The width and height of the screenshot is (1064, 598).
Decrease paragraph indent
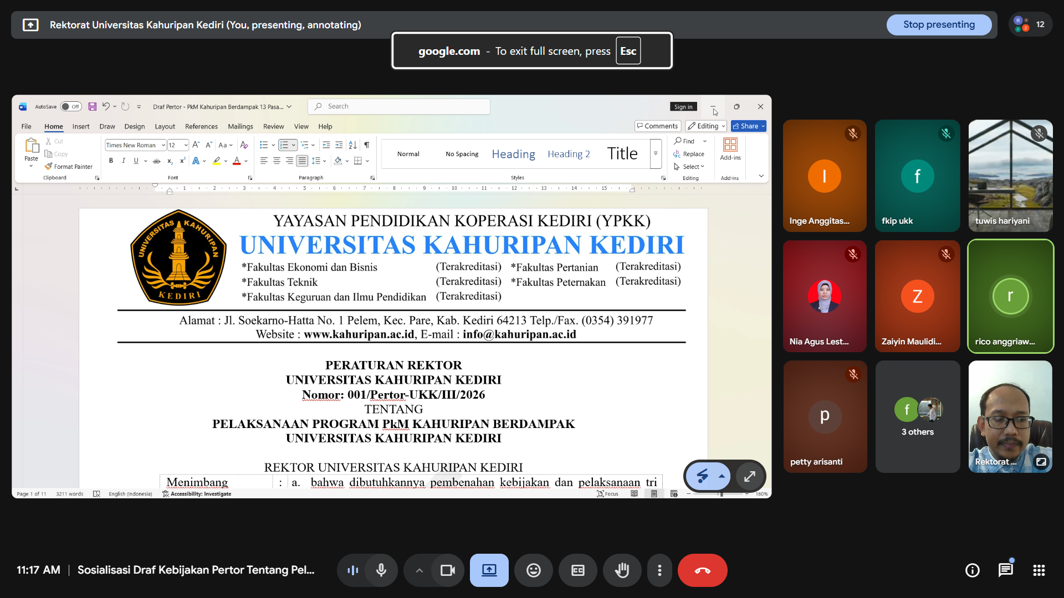326,145
